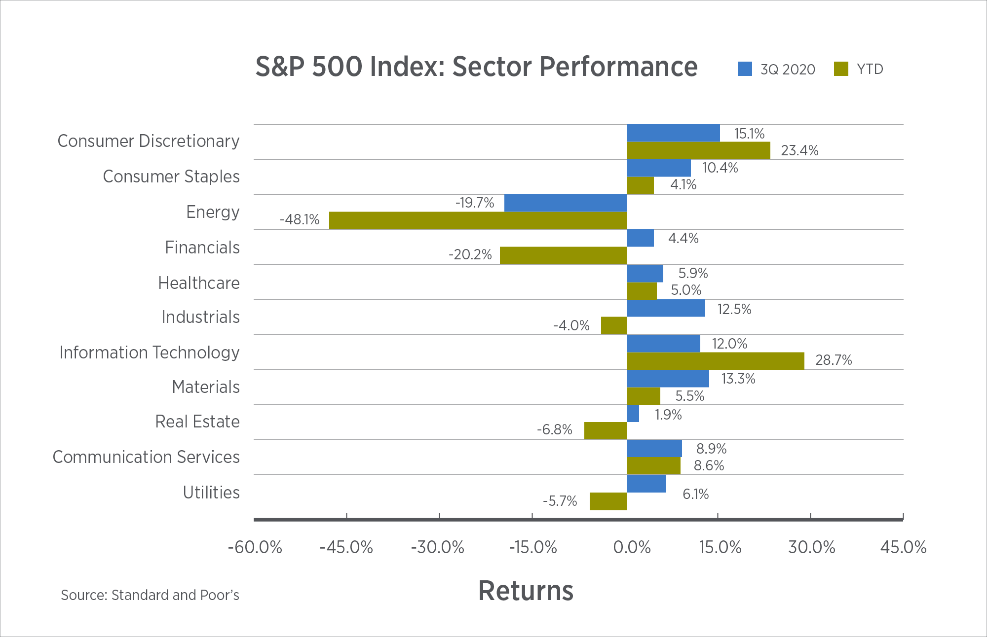This screenshot has width=987, height=637.
Task: Click the Consumer Discretionary 3Q 2020 bar
Action: pos(673,133)
